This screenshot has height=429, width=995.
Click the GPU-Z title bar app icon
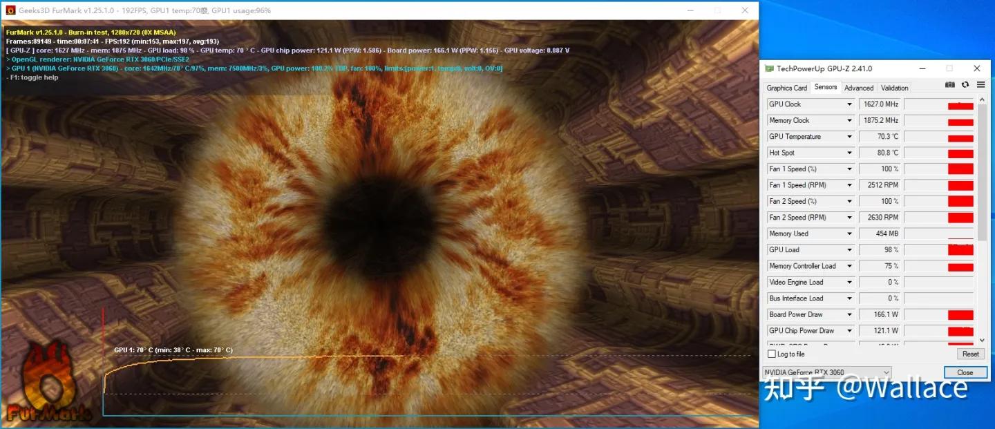tap(768, 68)
